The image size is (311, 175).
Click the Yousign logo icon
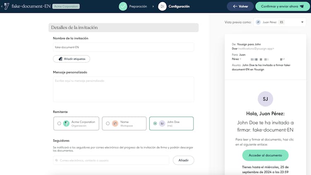[7, 6]
